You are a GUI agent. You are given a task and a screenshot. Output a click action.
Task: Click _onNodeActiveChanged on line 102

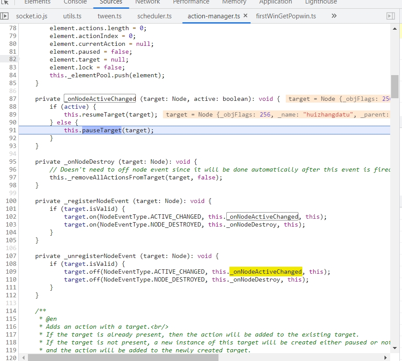tap(262, 217)
